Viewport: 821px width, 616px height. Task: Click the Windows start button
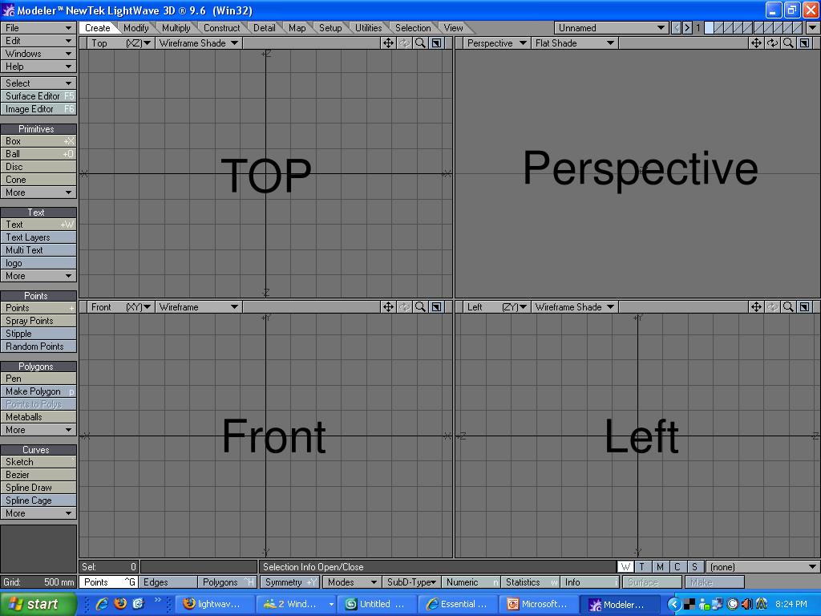pyautogui.click(x=38, y=604)
